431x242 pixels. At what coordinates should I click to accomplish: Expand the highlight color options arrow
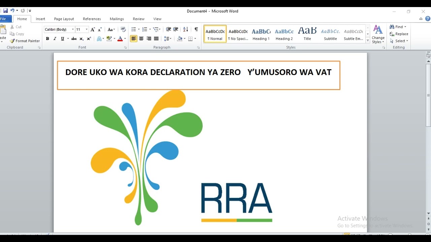pos(114,39)
